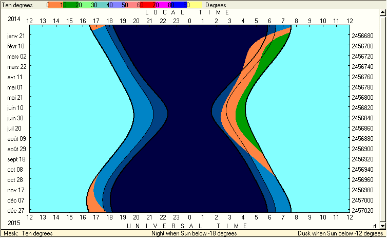
Task: Select the orange 0-10 degrees legend swatch
Action: pyautogui.click(x=55, y=5)
